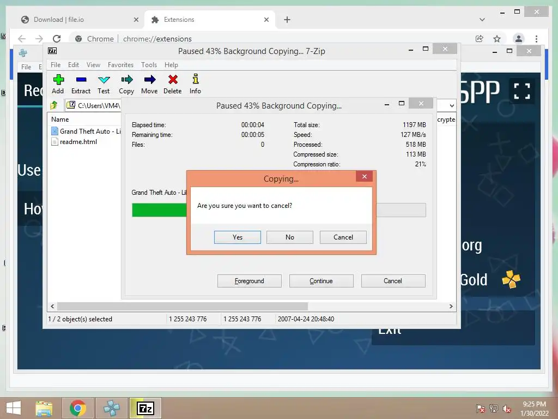
Task: Click the "2007-04-24 20:48:40" status entry
Action: tap(306, 319)
